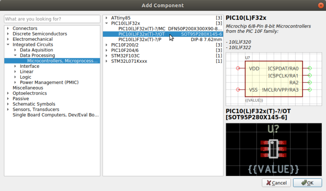The width and height of the screenshot is (326, 191).
Task: Click the Cancel button
Action: tap(276, 183)
